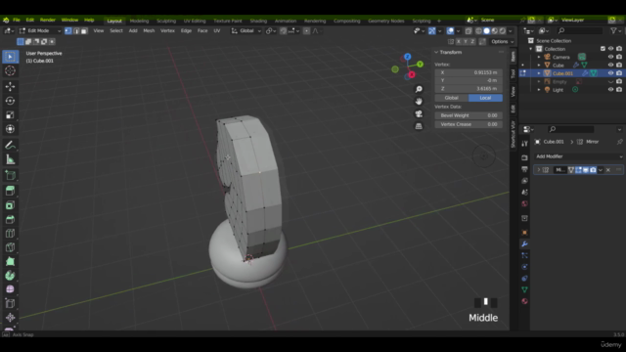
Task: Toggle Mirror modifier edit mode display
Action: point(578,170)
